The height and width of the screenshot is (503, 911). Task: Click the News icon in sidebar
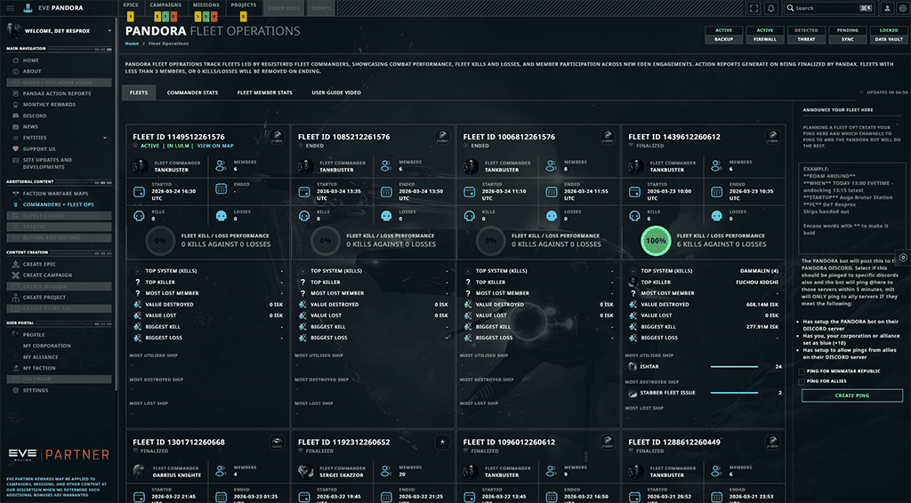click(x=16, y=126)
